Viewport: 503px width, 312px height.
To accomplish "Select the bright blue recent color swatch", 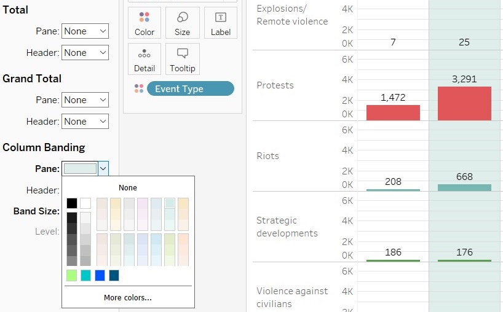I will 100,276.
